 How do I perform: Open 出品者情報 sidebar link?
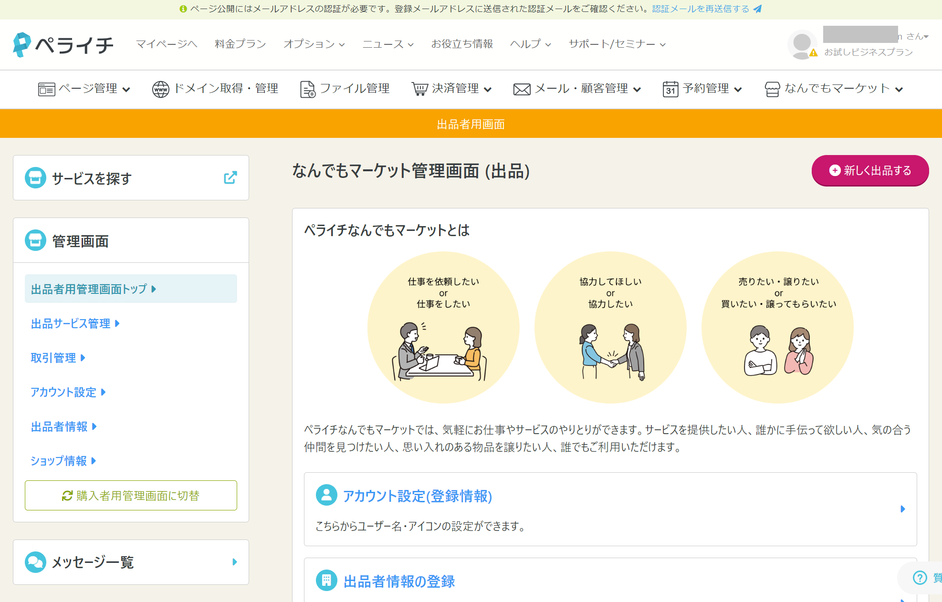pos(63,426)
